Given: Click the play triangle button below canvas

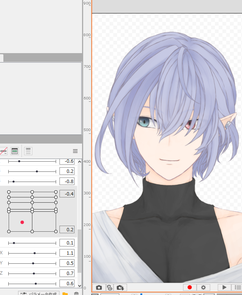Looking at the screenshot, I should pos(224,287).
